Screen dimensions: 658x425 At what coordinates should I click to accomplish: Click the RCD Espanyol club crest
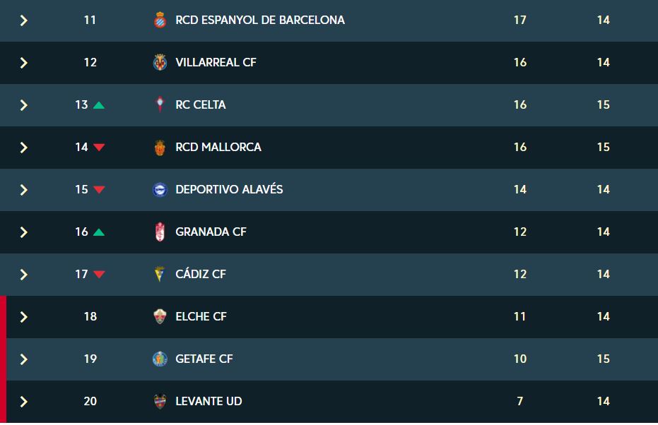(160, 20)
